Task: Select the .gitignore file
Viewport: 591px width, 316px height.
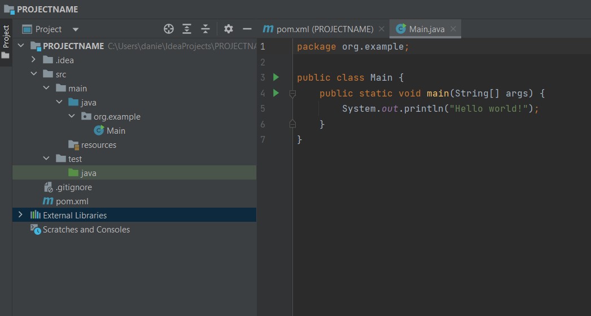Action: (x=73, y=187)
